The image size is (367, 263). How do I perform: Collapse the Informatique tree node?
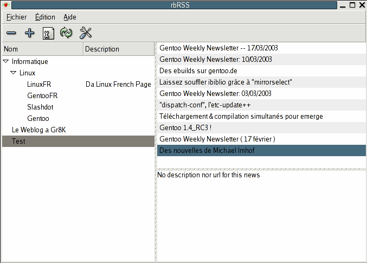click(x=6, y=62)
